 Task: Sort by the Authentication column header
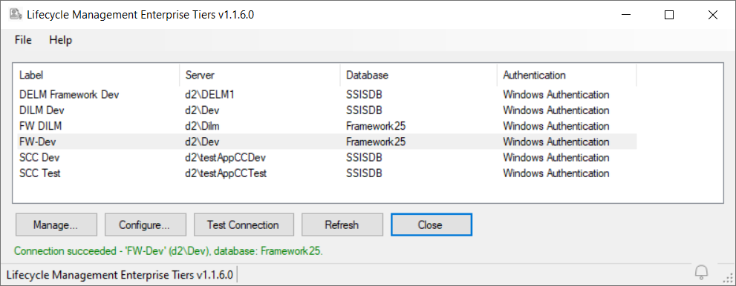pos(567,75)
